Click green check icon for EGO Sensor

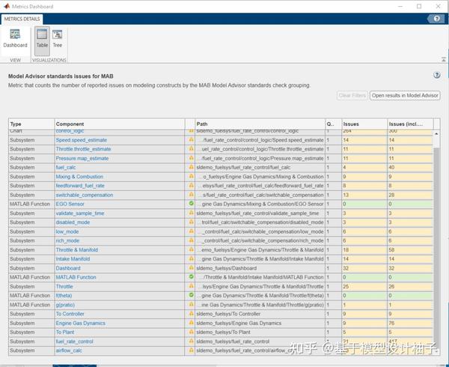coord(192,204)
